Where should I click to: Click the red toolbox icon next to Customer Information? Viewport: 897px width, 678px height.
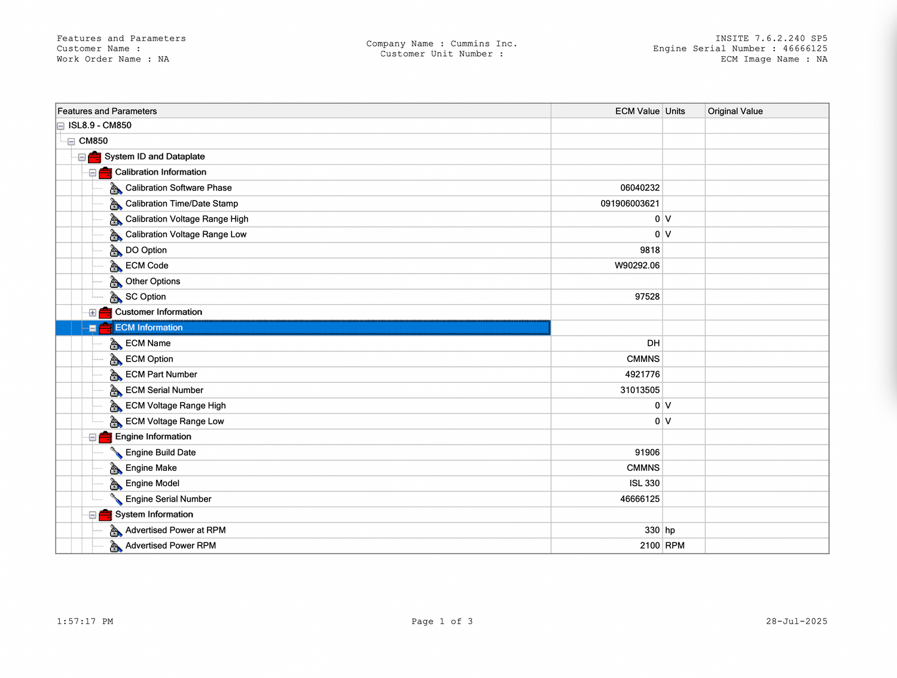[x=105, y=312]
